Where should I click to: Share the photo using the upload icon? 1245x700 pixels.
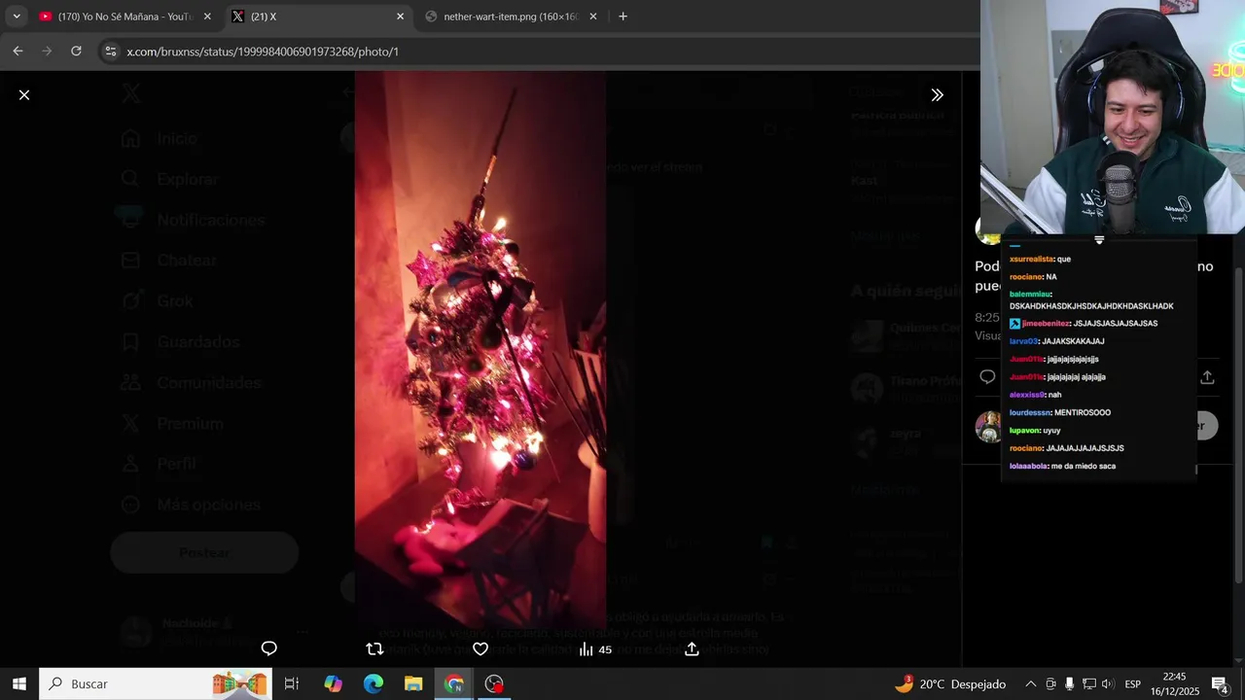(x=692, y=648)
